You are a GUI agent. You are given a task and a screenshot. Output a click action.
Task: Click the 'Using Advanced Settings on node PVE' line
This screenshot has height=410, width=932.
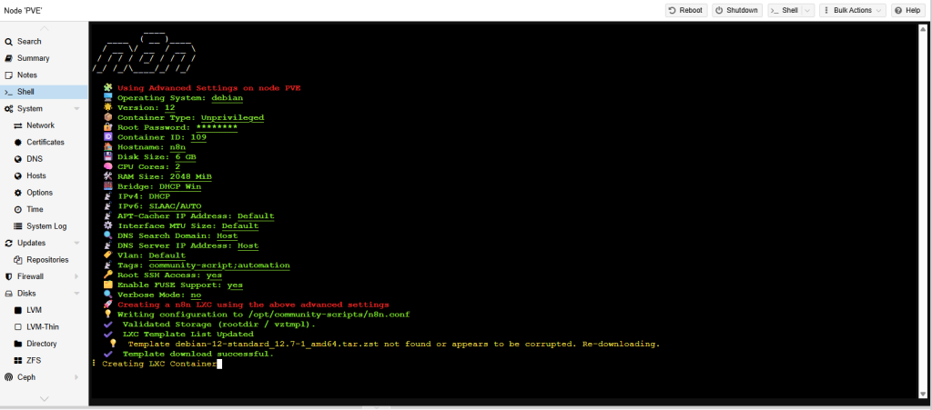pyautogui.click(x=208, y=88)
